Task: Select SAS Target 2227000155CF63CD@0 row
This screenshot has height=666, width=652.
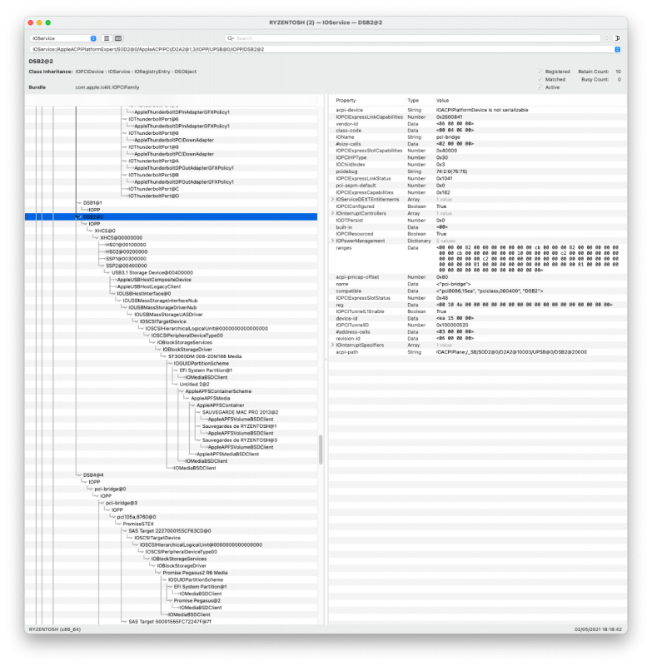Action: pyautogui.click(x=172, y=531)
